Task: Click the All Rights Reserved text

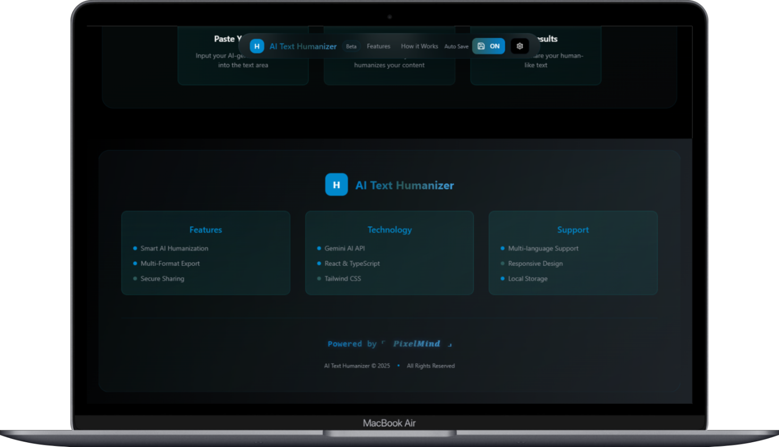Action: pos(430,366)
